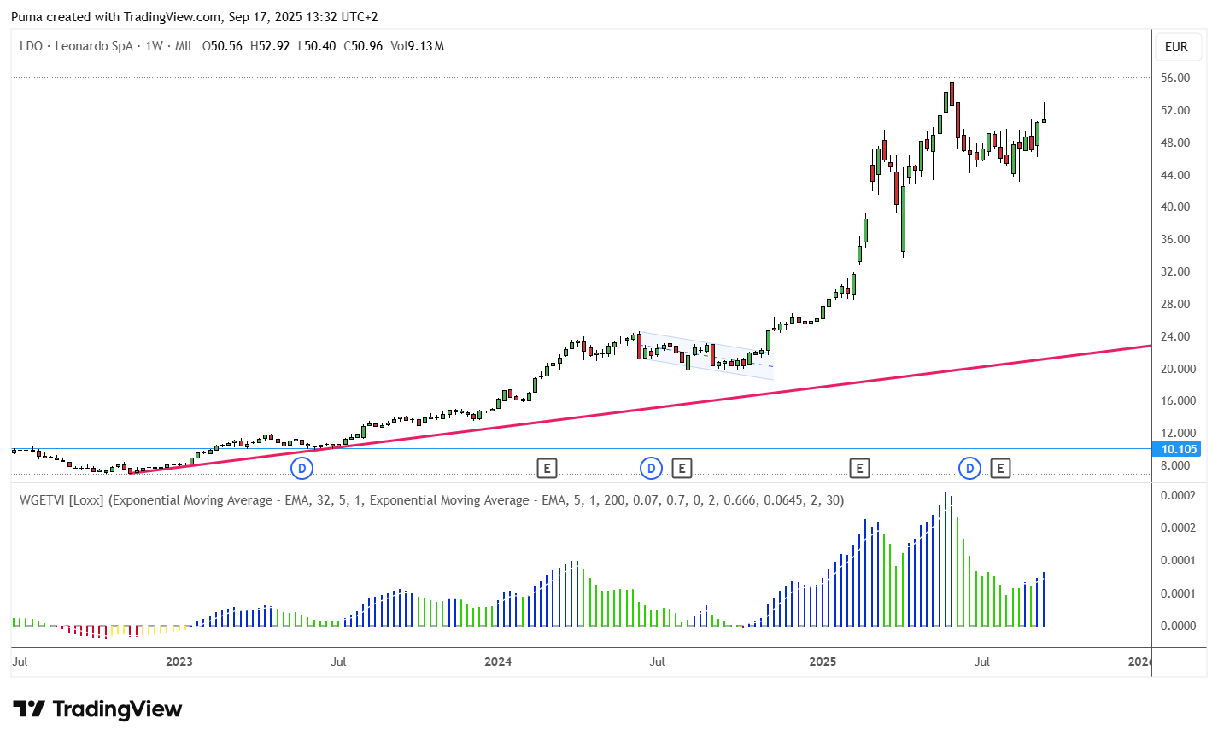The image size is (1218, 741).
Task: Click the Vol 9.13M value in legend
Action: pos(417,46)
